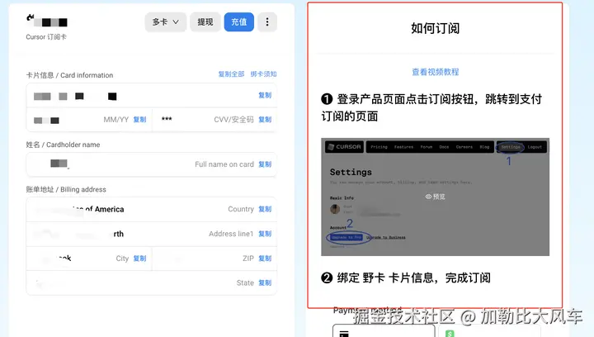Click the card logo icon at top left

[x=31, y=17]
